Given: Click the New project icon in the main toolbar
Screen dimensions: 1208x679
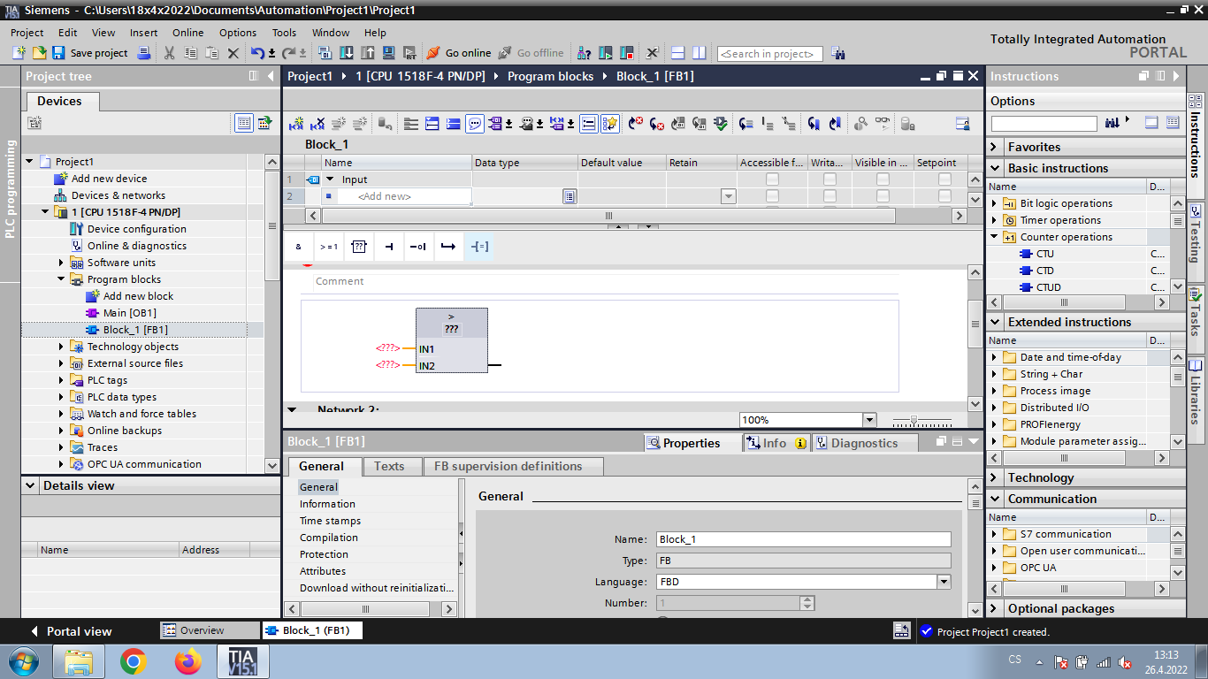Looking at the screenshot, I should (19, 53).
